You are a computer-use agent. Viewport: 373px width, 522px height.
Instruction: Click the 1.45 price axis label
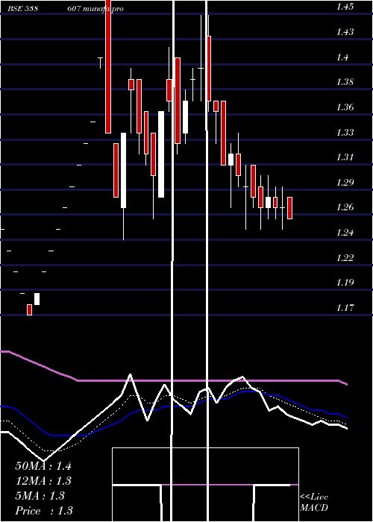[x=345, y=7]
